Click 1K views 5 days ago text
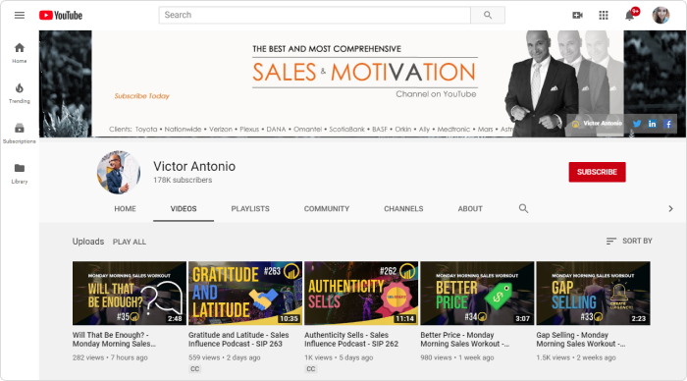This screenshot has width=687, height=381. (339, 357)
